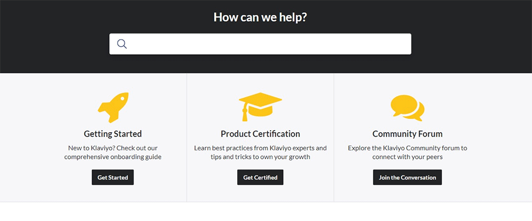Screen dimensions: 532x221
Task: Click the magnifying glass search icon
Action: [122, 44]
